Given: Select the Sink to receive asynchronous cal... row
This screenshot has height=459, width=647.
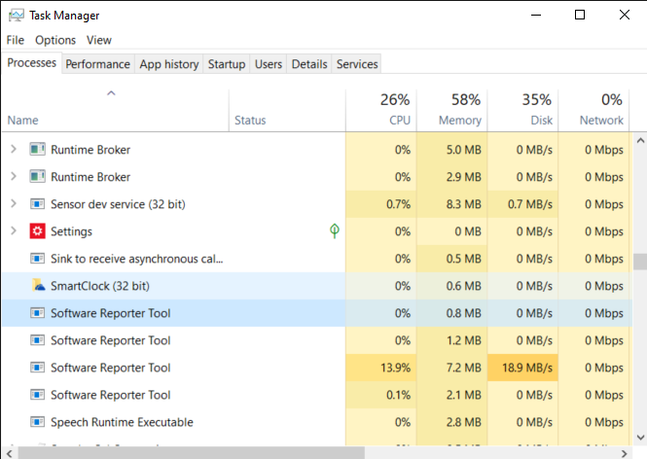Looking at the screenshot, I should 317,259.
